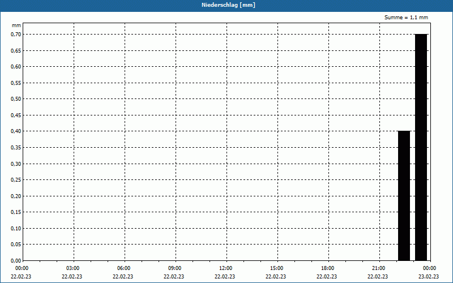Click the mm unit label above the y-axis
The height and width of the screenshot is (283, 453).
pyautogui.click(x=16, y=25)
